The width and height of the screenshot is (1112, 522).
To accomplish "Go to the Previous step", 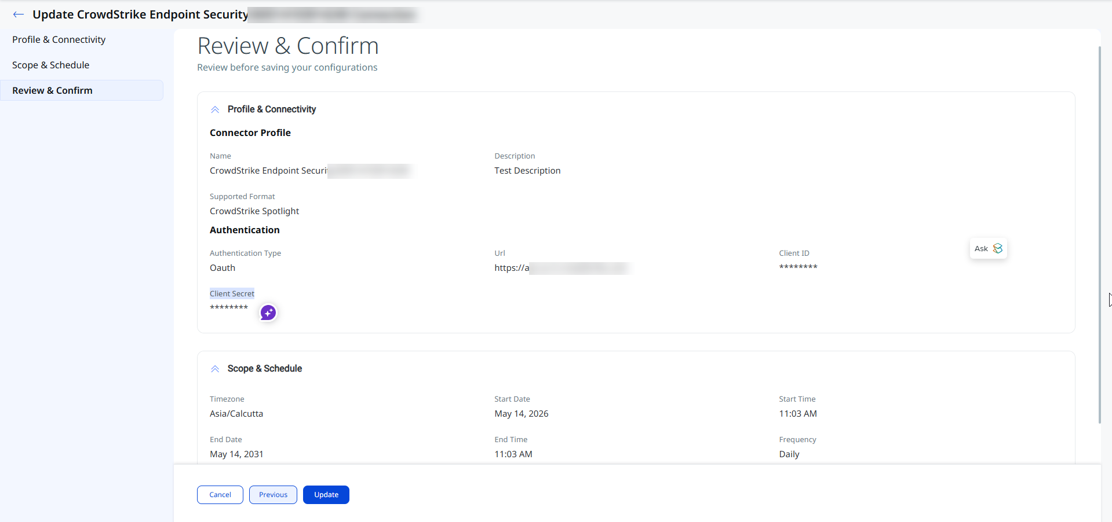I will click(x=273, y=495).
